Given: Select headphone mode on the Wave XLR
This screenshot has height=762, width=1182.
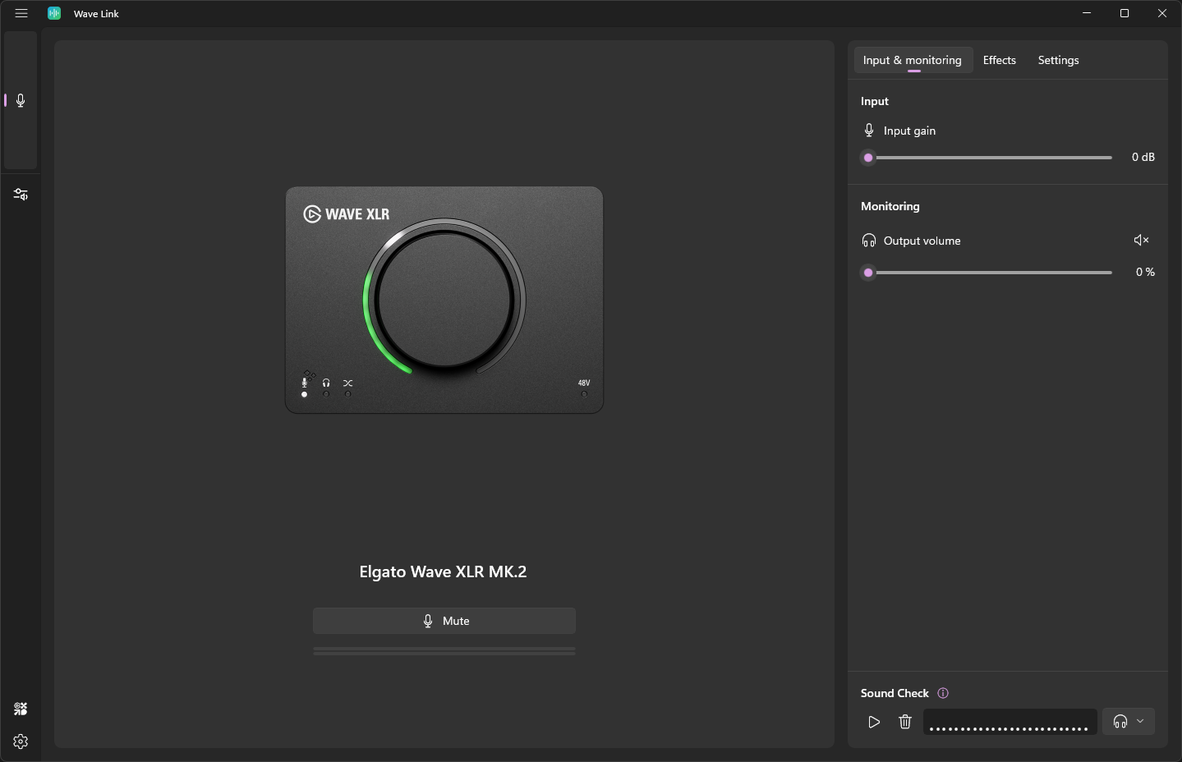Looking at the screenshot, I should pos(326,384).
